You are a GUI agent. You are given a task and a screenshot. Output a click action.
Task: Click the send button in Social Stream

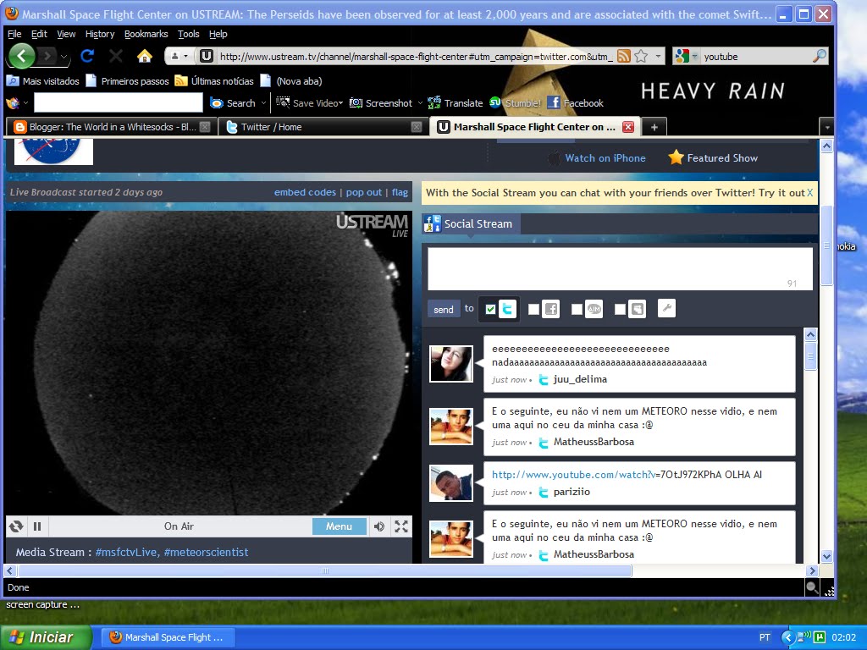(x=444, y=309)
